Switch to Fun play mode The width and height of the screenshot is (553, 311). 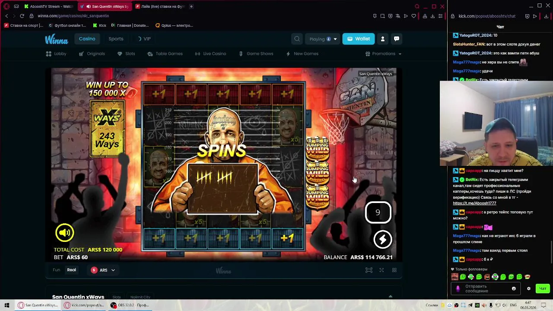click(56, 270)
